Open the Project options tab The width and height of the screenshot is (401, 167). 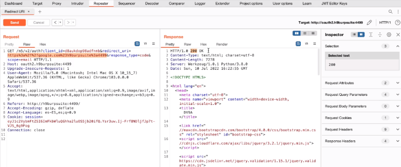click(251, 4)
